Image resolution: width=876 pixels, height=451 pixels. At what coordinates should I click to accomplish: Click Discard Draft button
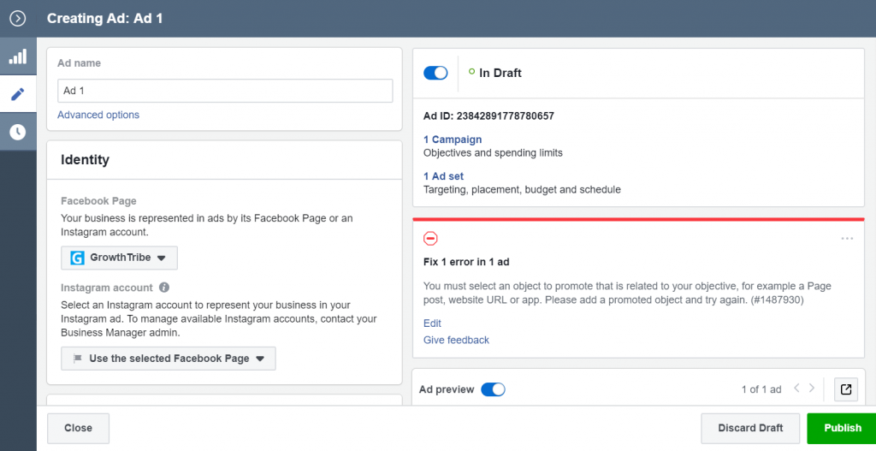(750, 428)
